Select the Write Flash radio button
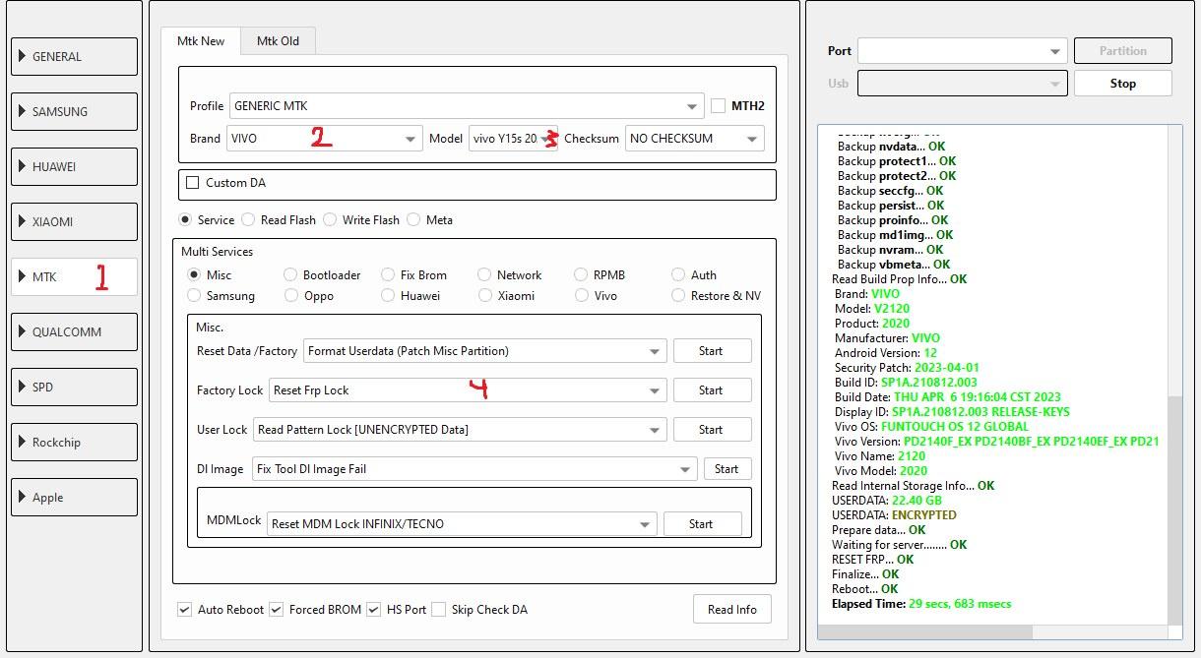The height and width of the screenshot is (658, 1201). click(330, 219)
